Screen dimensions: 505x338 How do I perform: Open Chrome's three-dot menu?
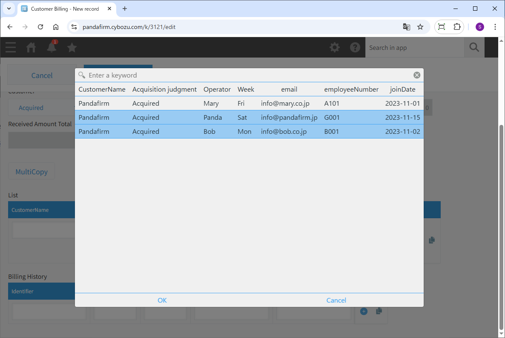tap(495, 27)
